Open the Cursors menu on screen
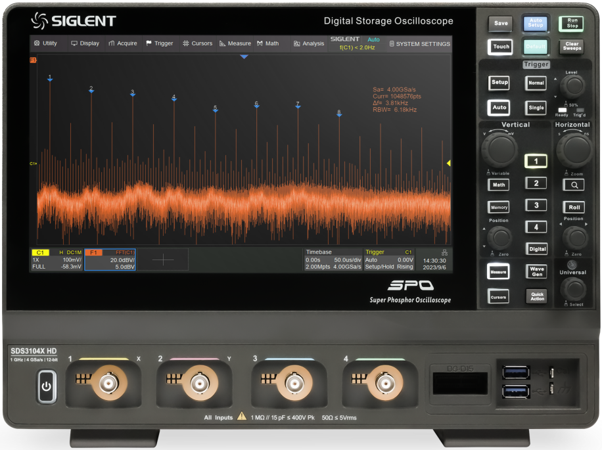 197,43
